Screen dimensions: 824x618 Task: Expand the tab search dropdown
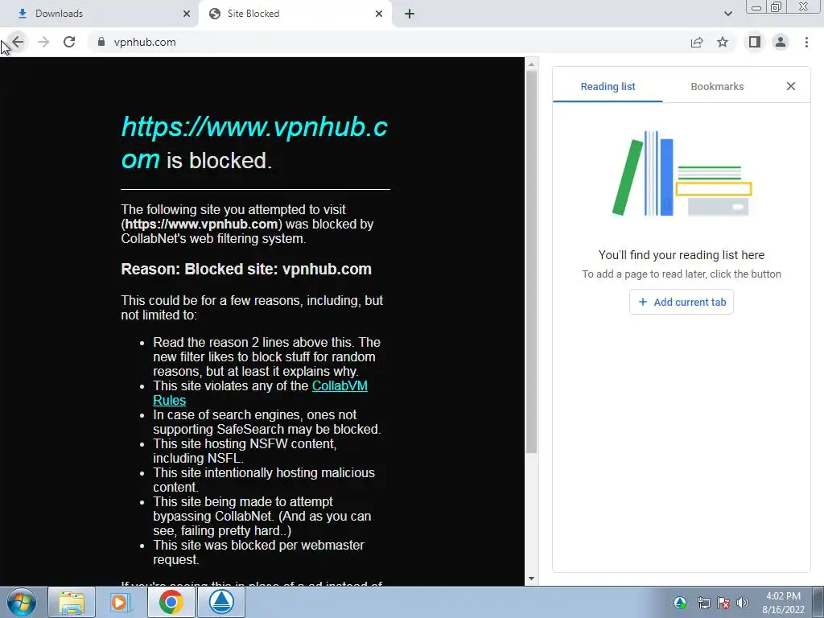pos(727,14)
